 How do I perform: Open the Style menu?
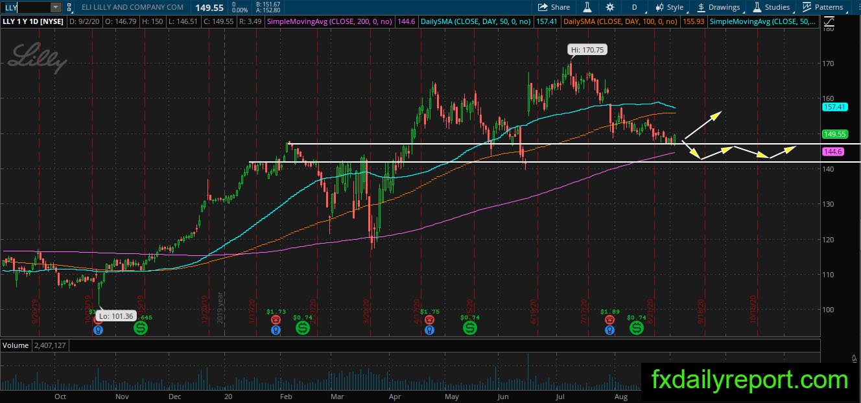[670, 7]
